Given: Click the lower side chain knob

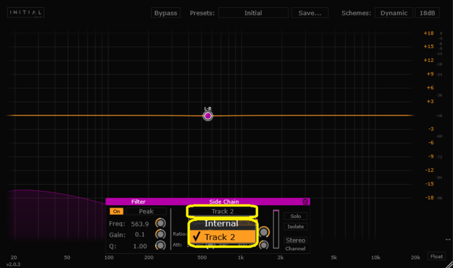Looking at the screenshot, I should click(264, 245).
